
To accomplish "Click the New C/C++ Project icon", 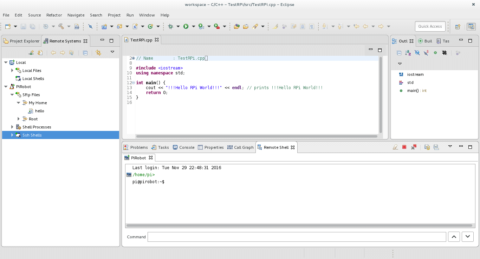I will pos(104,26).
